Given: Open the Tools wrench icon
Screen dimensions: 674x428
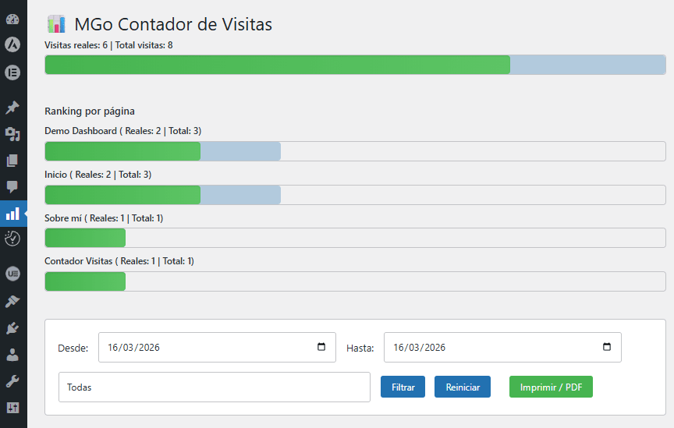Looking at the screenshot, I should [12, 381].
